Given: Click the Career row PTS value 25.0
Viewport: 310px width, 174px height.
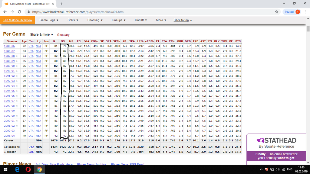Looking at the screenshot, I should coord(238,140).
